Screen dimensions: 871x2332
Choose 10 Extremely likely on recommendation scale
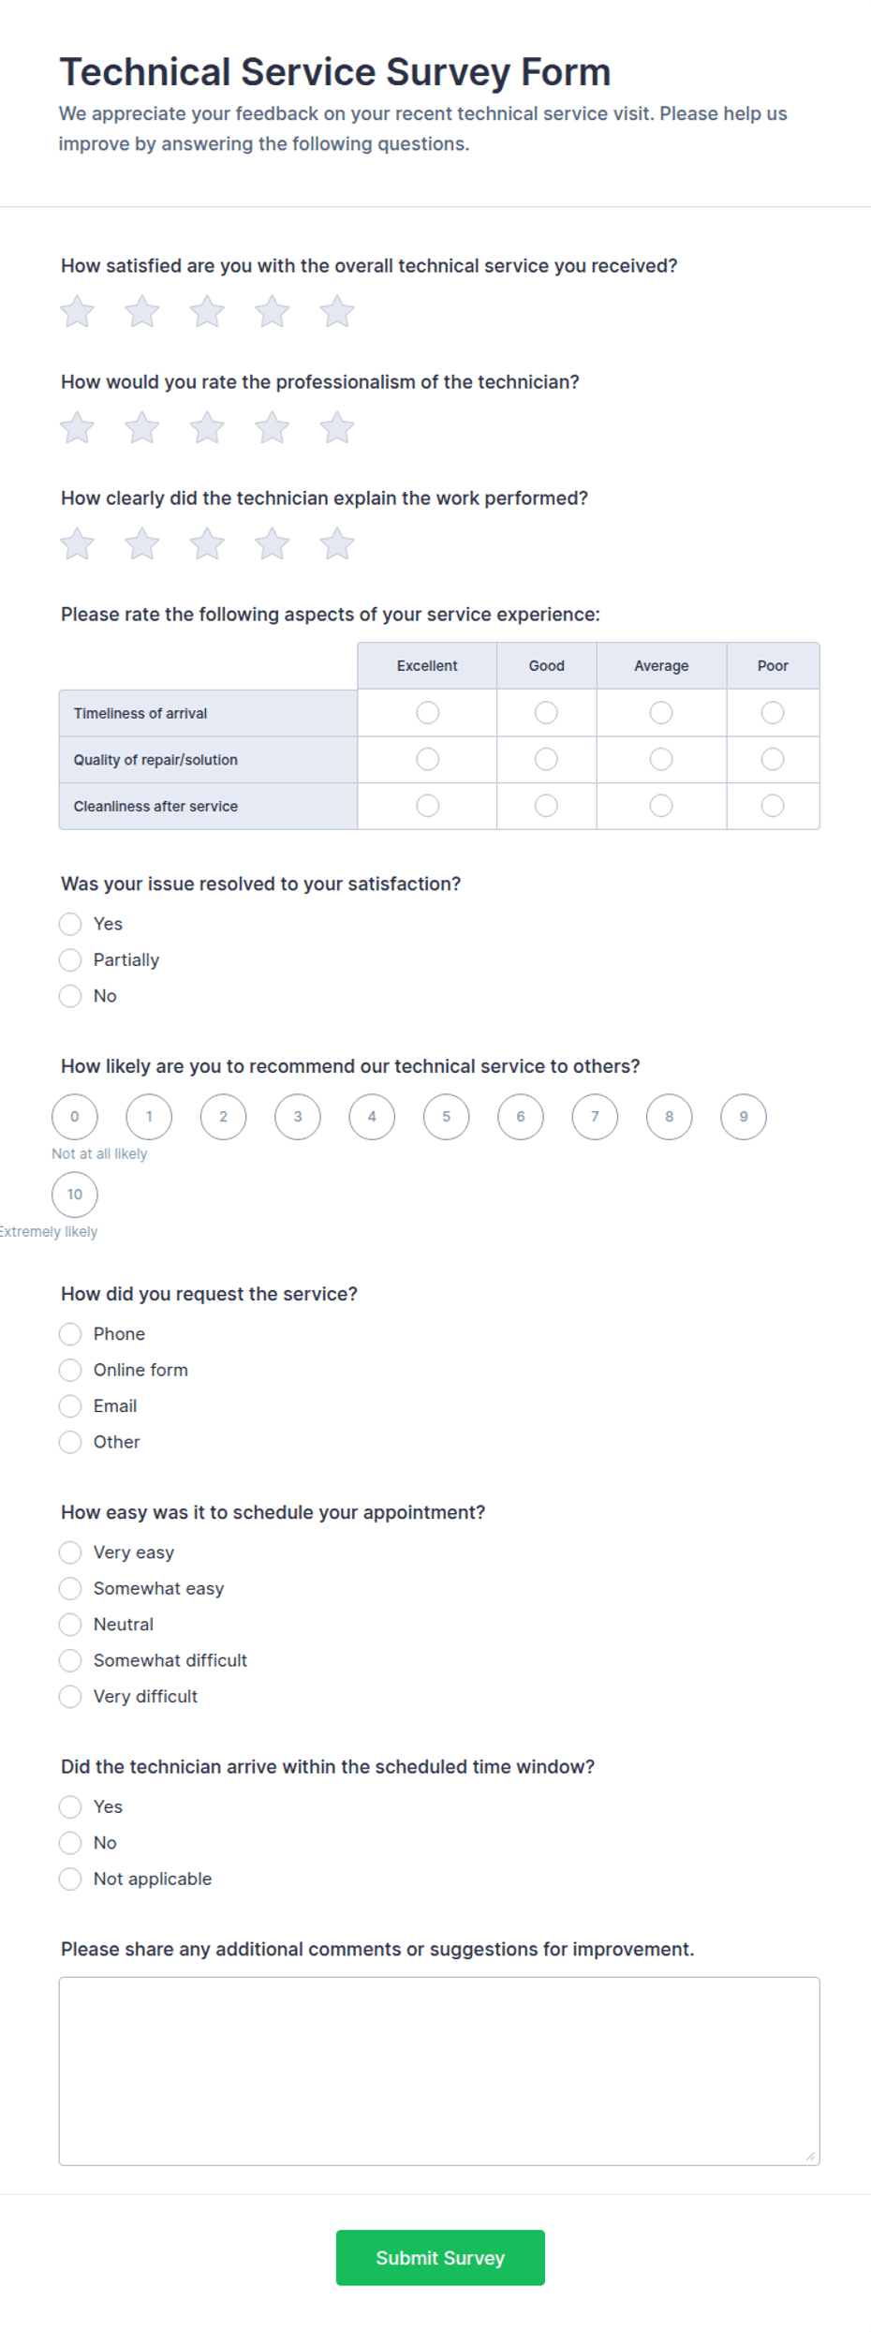pos(75,1195)
